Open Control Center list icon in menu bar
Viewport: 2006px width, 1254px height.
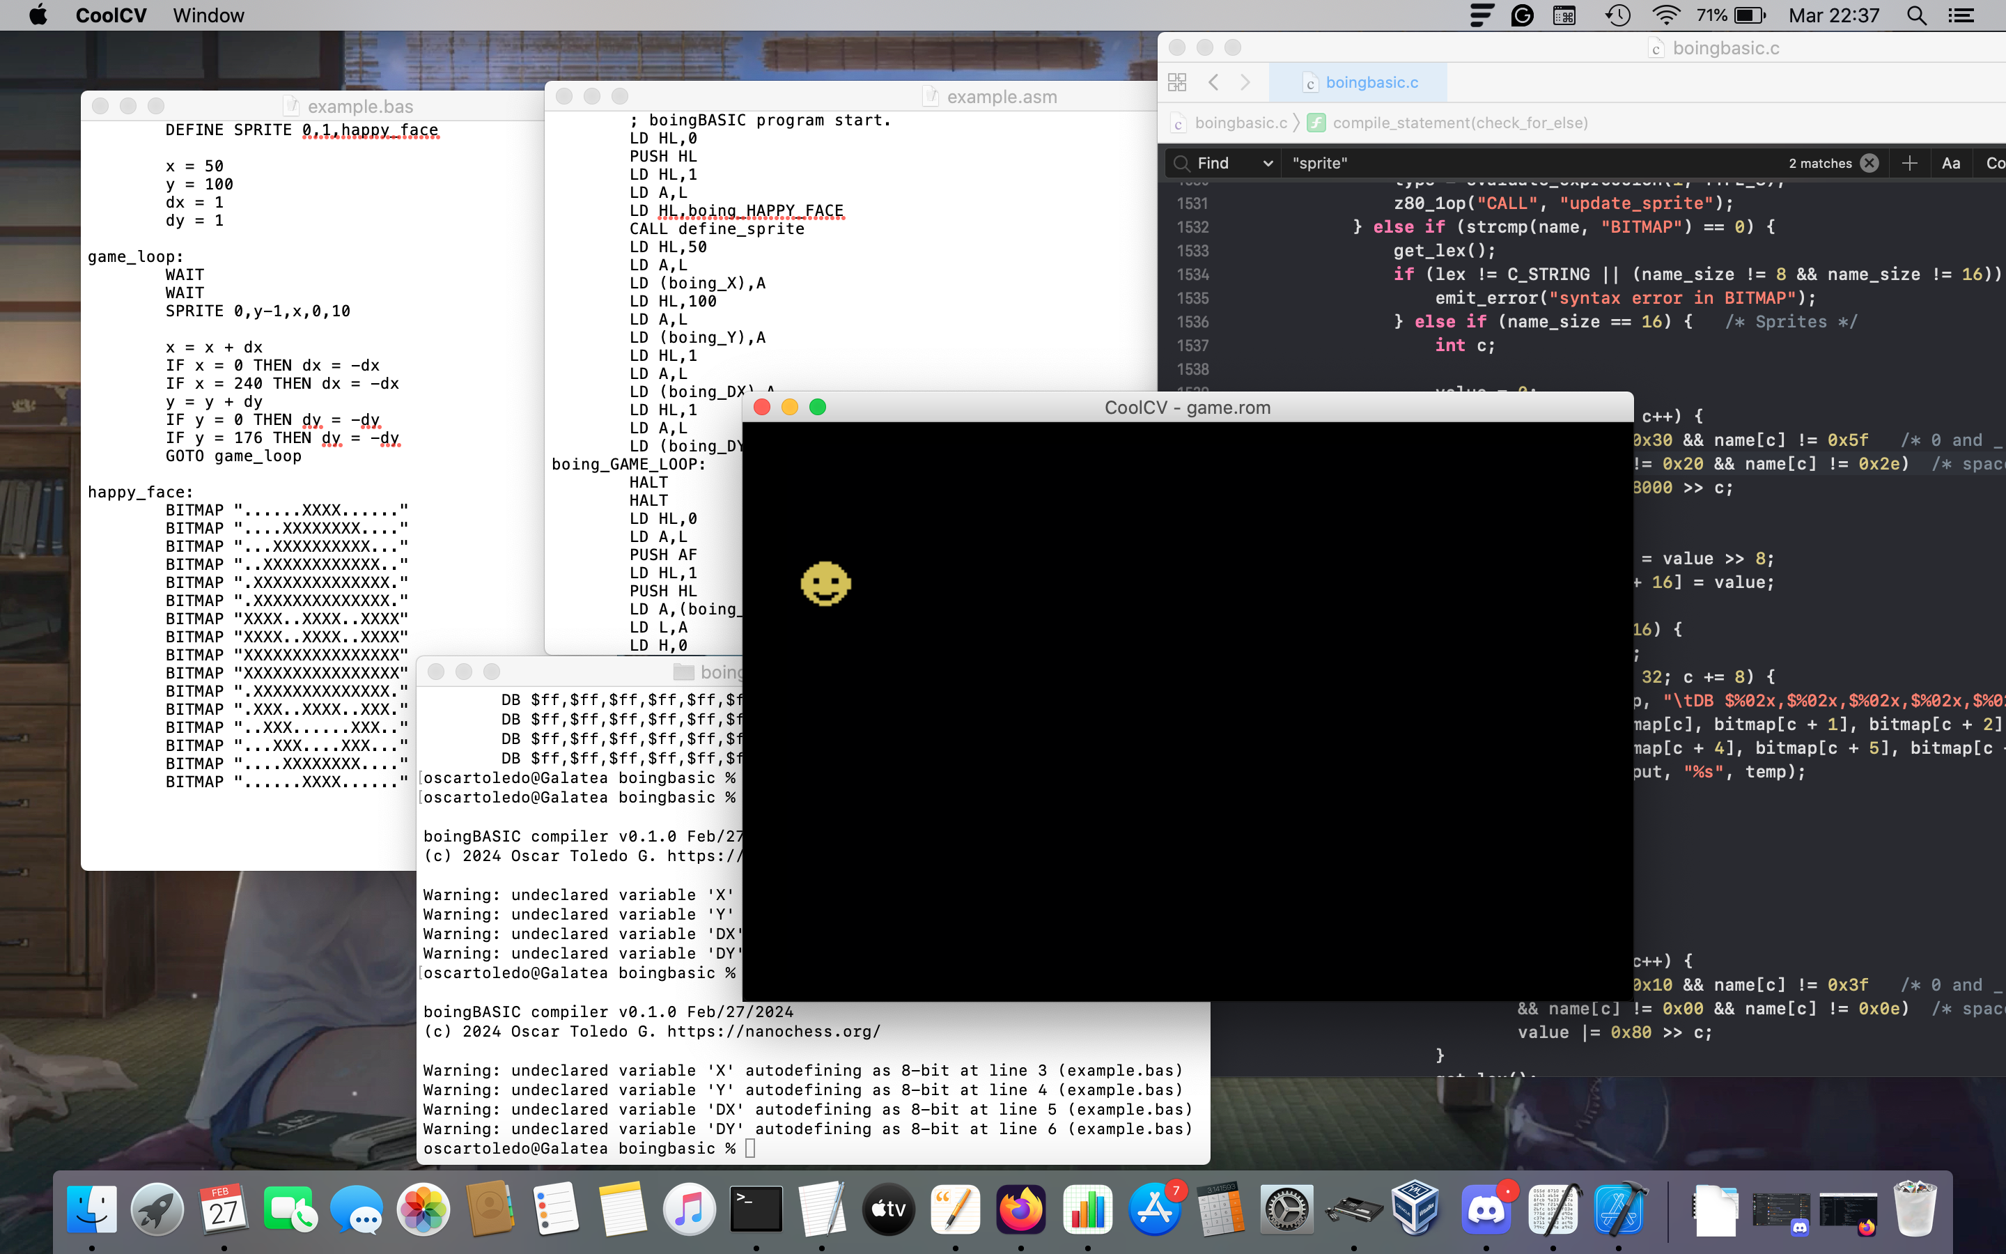pos(1961,15)
